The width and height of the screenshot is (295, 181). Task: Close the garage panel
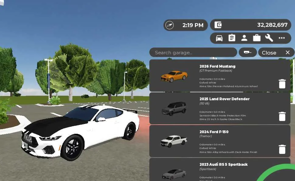coord(276,53)
